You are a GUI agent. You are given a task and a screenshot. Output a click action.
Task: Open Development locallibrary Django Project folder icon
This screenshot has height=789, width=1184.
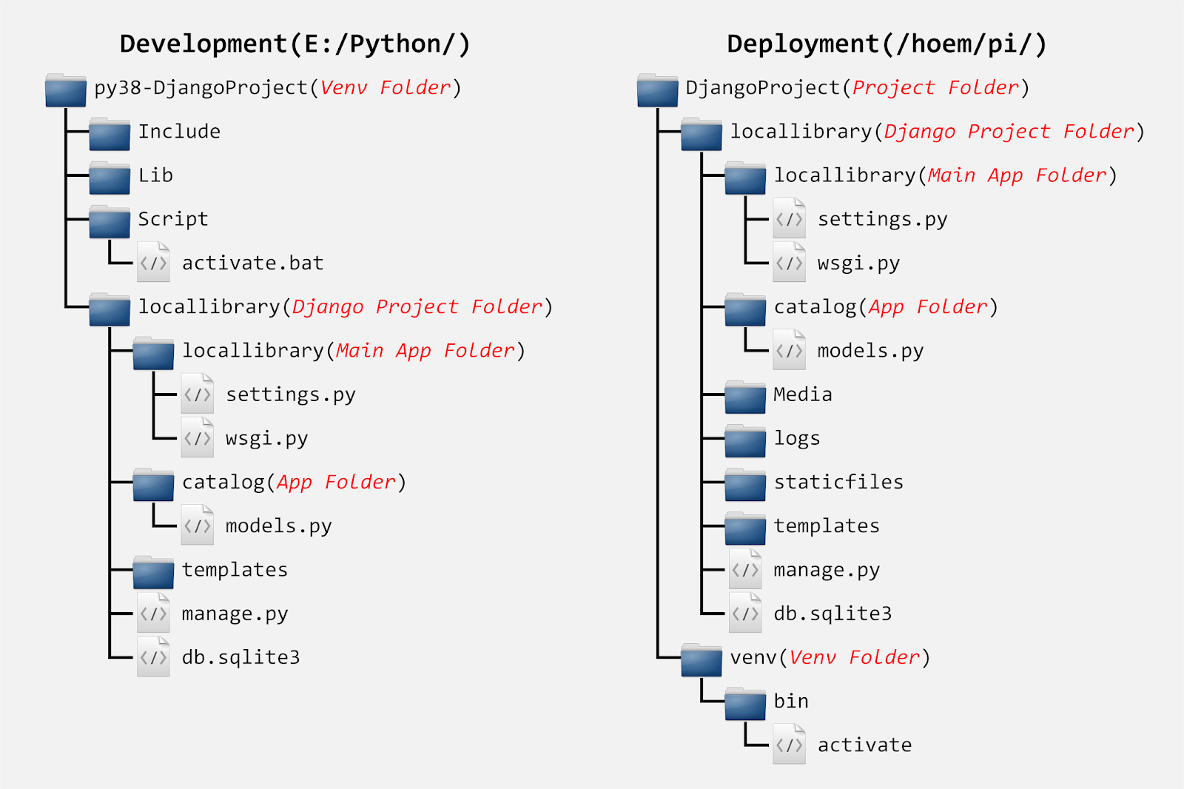click(110, 309)
